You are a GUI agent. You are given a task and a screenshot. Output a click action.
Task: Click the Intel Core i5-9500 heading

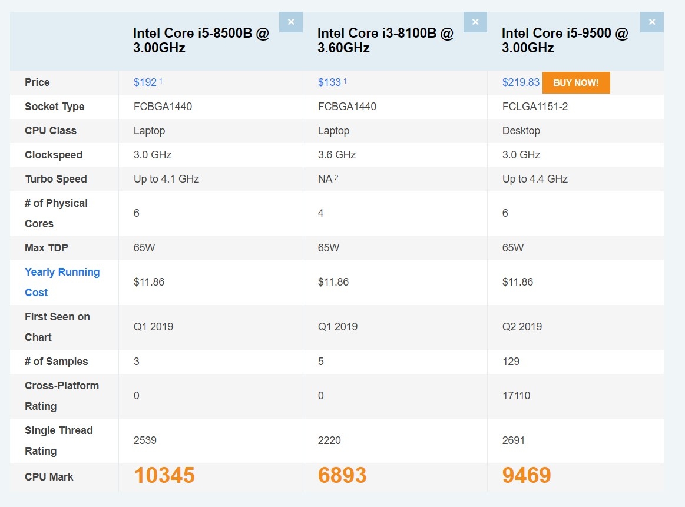click(565, 41)
